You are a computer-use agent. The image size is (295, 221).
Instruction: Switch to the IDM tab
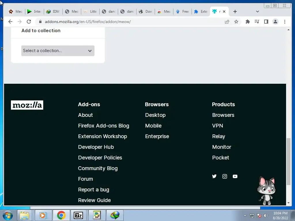53,12
